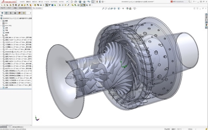Image resolution: width=208 pixels, height=130 pixels.
Task: Click the Print icon in title toolbar
Action: click(84, 2)
